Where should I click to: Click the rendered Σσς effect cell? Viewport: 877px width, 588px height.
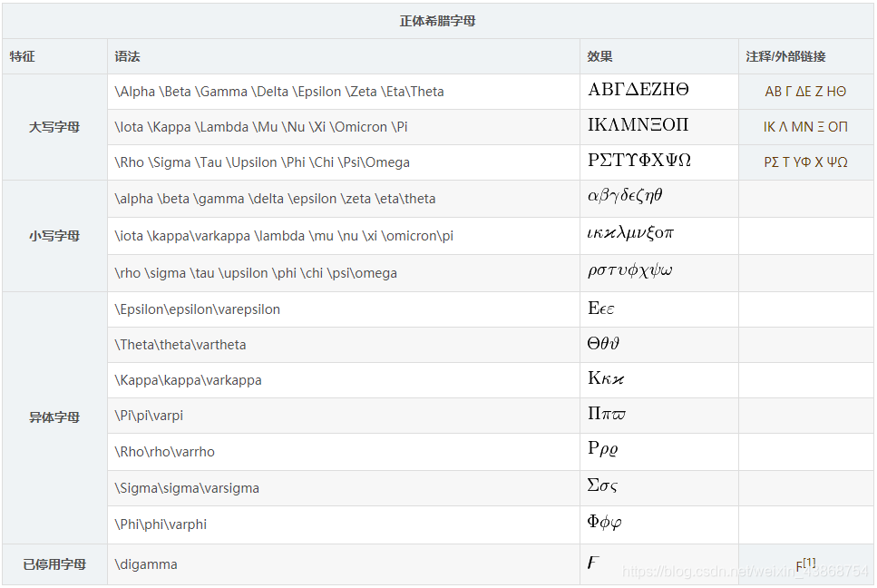658,488
